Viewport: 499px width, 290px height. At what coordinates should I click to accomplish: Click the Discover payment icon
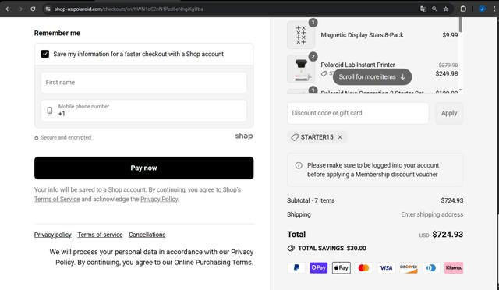tap(409, 268)
